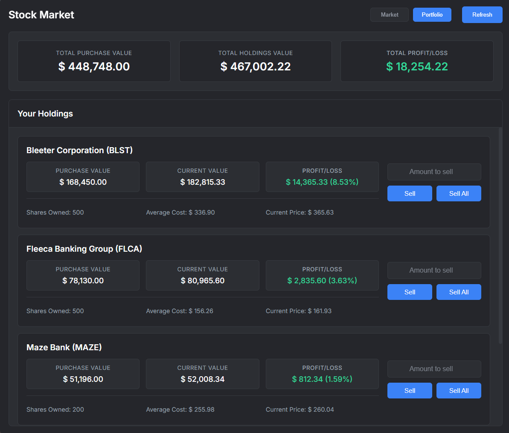Click Shares Owned: 200

click(55, 409)
